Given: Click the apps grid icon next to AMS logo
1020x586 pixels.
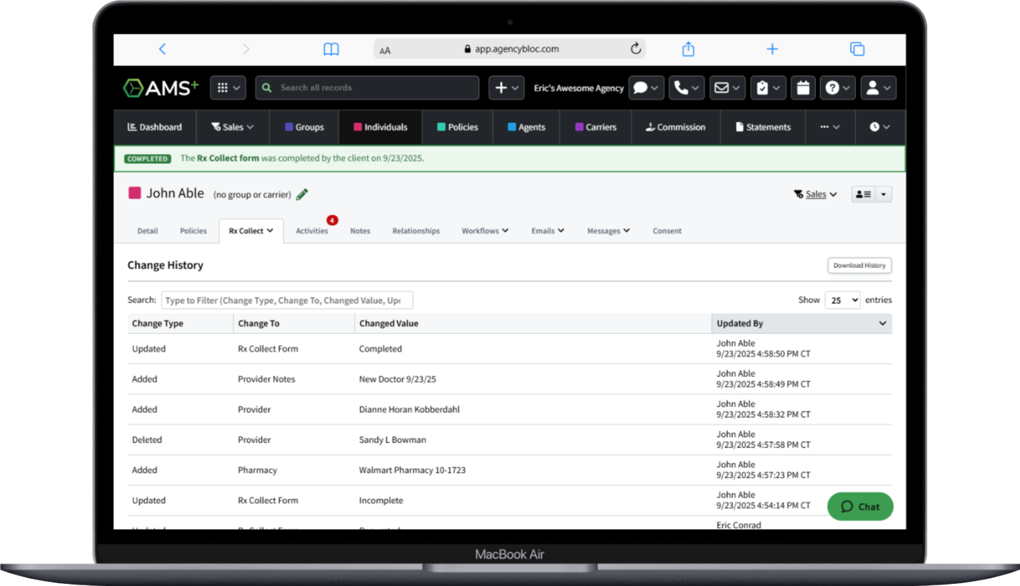Looking at the screenshot, I should click(x=223, y=87).
